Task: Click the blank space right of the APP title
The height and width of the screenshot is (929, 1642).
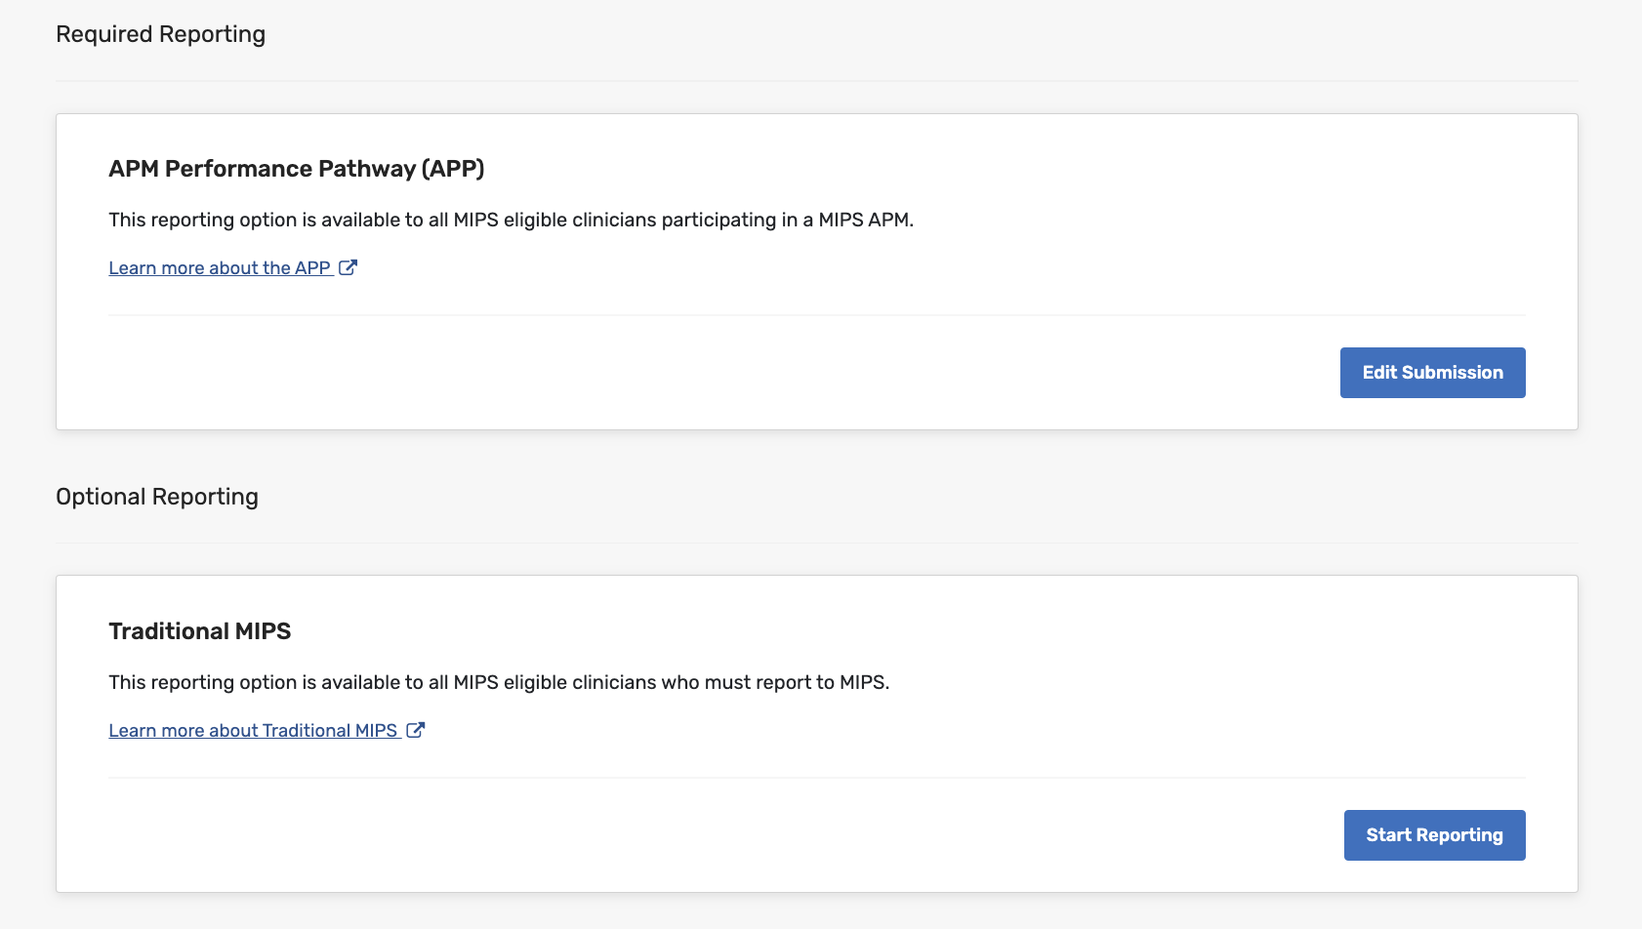Action: click(976, 169)
